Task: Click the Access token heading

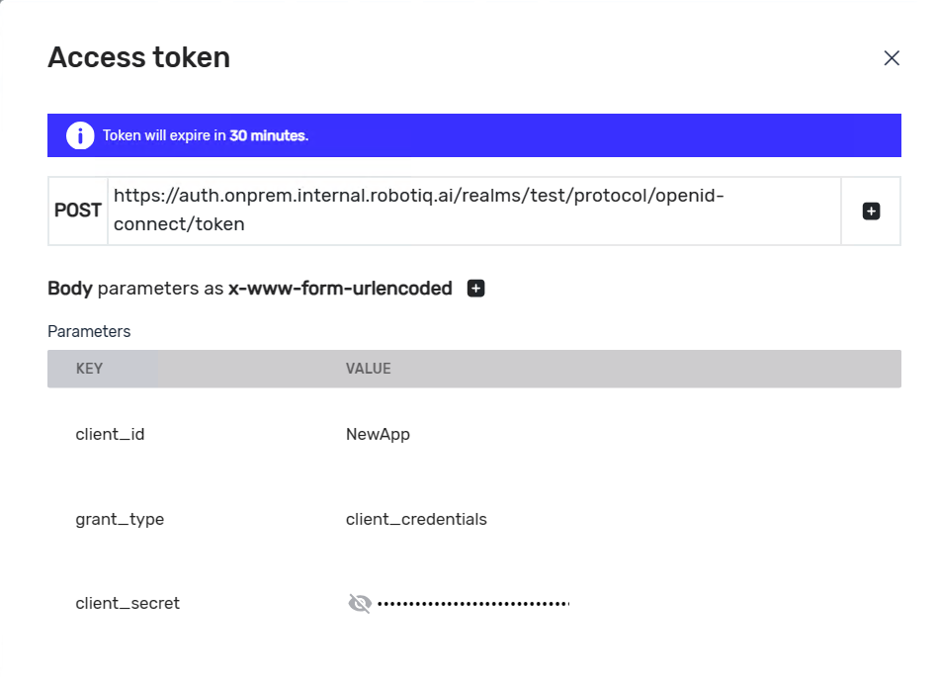Action: [139, 57]
